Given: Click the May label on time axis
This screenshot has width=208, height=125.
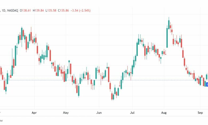Looking at the screenshot, I should coord(66,113).
